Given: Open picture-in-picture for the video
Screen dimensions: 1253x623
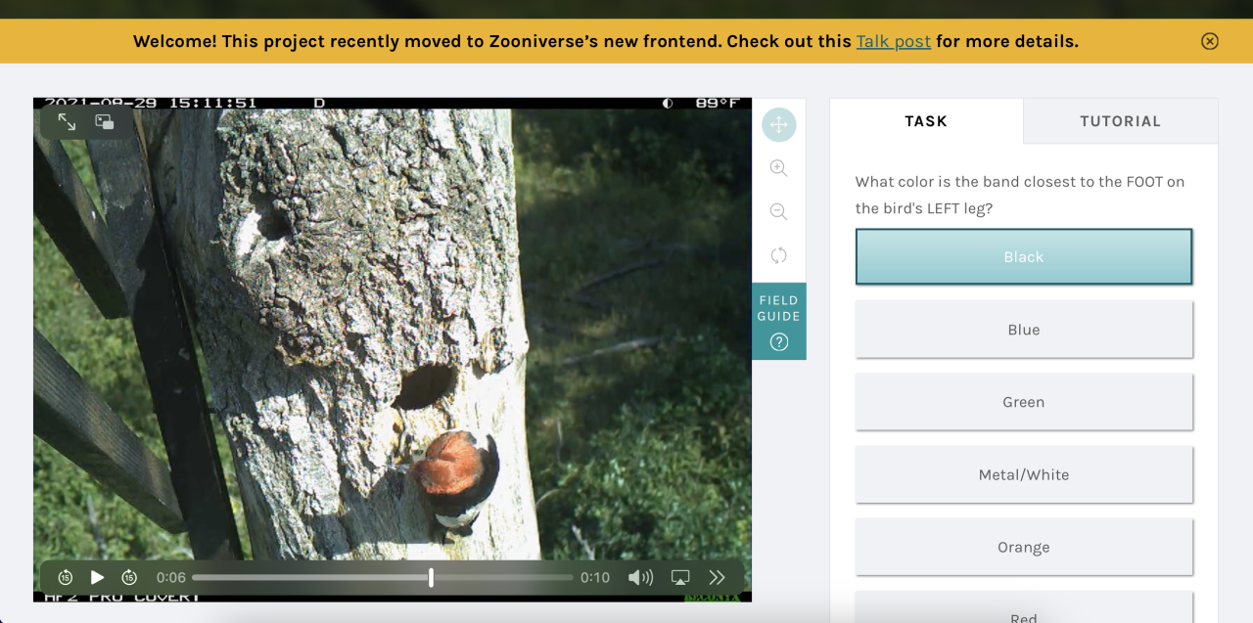Looking at the screenshot, I should pos(105,121).
